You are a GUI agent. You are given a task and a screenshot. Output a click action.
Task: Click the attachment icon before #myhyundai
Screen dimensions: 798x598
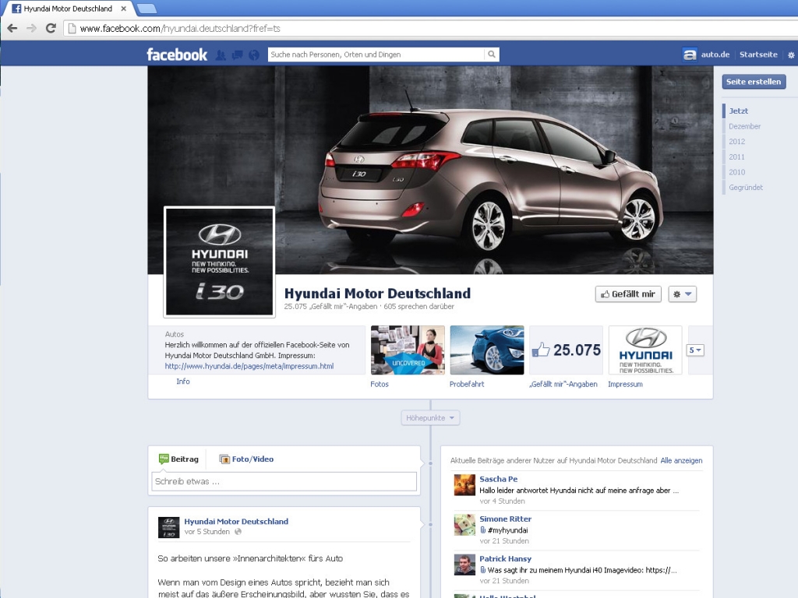[x=482, y=529]
